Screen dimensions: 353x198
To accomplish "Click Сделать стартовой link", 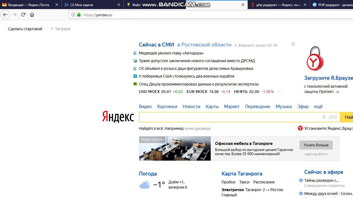I will point(25,29).
